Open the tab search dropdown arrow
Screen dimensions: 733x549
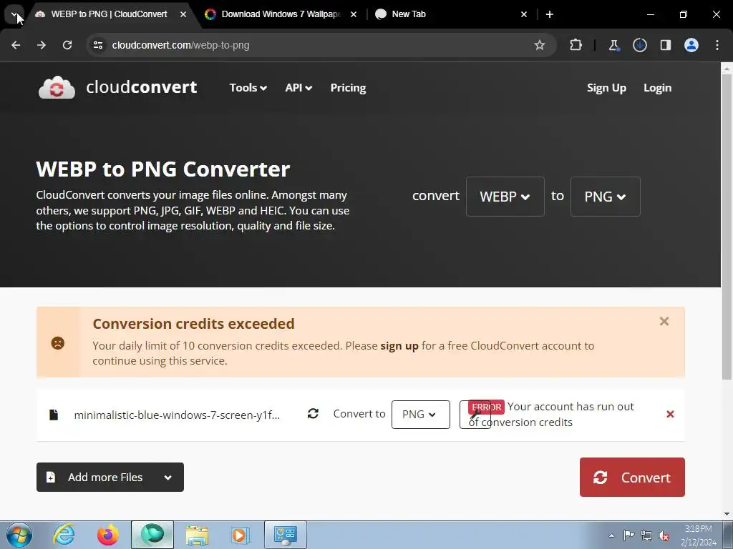tap(14, 14)
